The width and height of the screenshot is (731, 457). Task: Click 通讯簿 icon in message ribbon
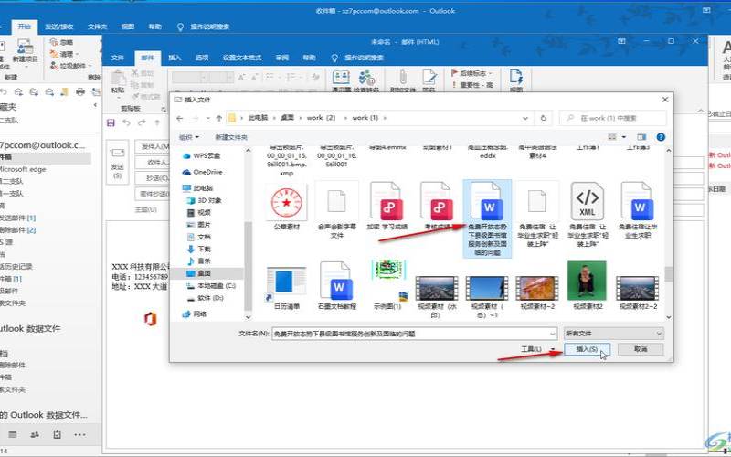click(341, 81)
